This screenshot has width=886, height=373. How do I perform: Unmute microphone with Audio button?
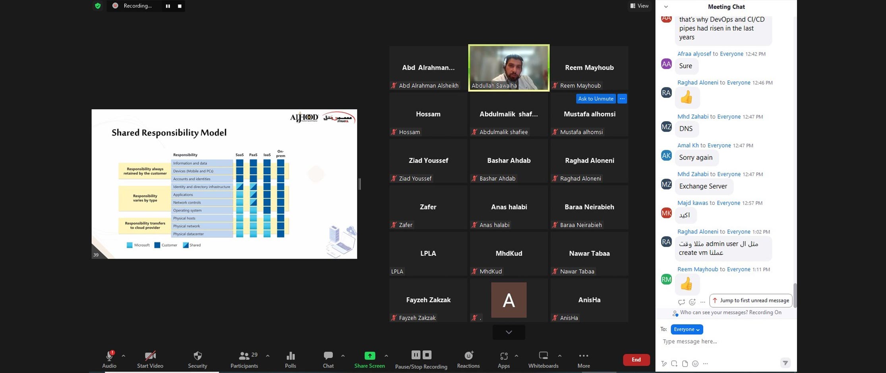(109, 356)
